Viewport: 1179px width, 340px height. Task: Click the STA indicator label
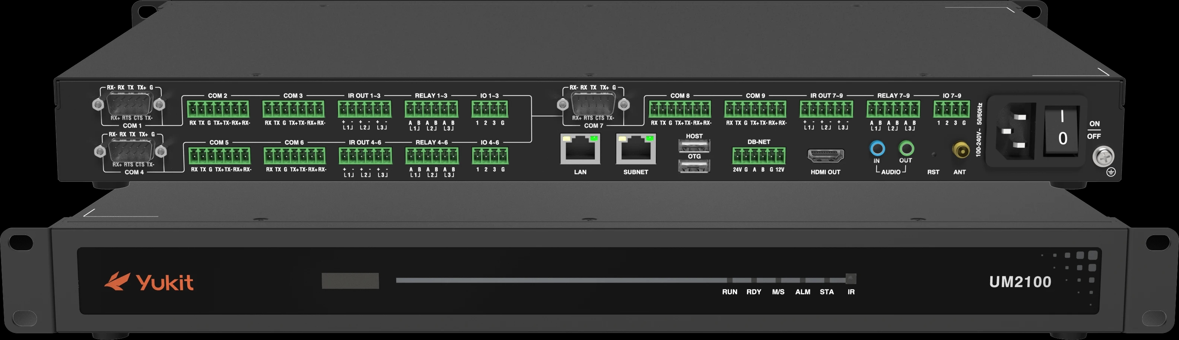coord(827,292)
